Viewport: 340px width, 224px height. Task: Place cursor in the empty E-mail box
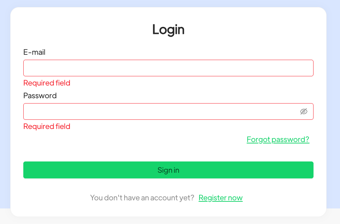(168, 68)
